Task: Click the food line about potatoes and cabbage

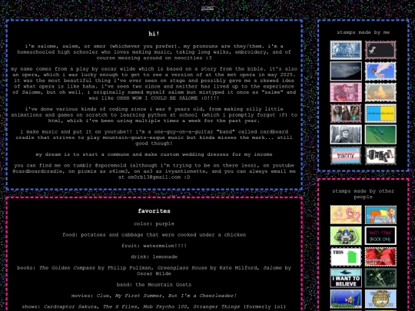Action: click(x=154, y=235)
